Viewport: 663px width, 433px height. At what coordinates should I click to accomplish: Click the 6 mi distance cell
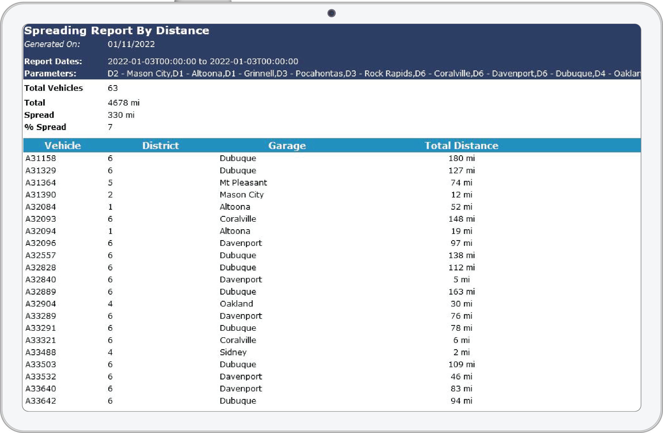click(462, 340)
